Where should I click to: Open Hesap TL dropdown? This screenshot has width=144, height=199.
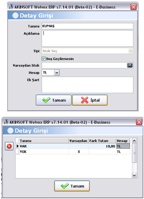57,73
